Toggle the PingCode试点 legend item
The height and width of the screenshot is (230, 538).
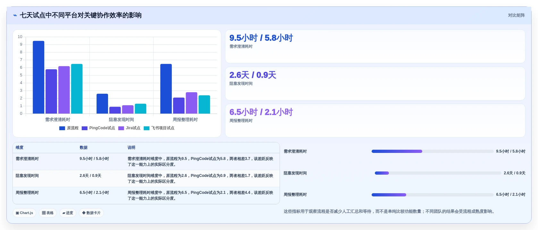click(x=98, y=128)
